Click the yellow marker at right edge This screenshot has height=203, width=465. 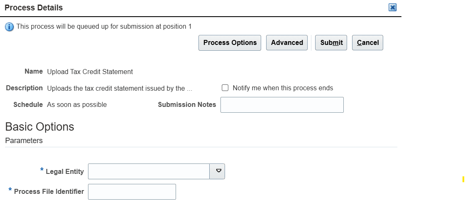tap(463, 179)
